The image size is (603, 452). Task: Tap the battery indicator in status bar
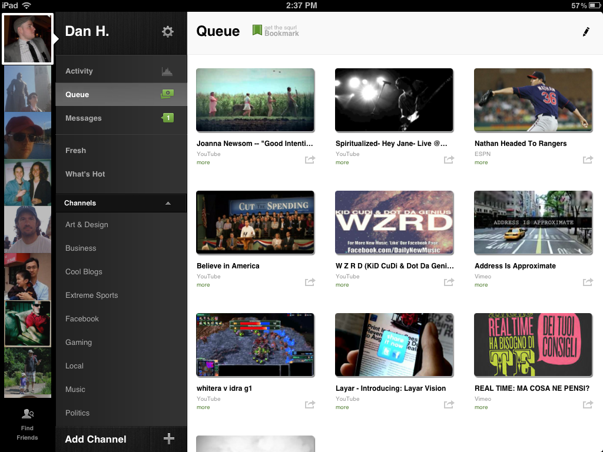click(595, 5)
